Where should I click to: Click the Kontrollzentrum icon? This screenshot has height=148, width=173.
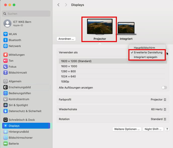tap(6, 99)
